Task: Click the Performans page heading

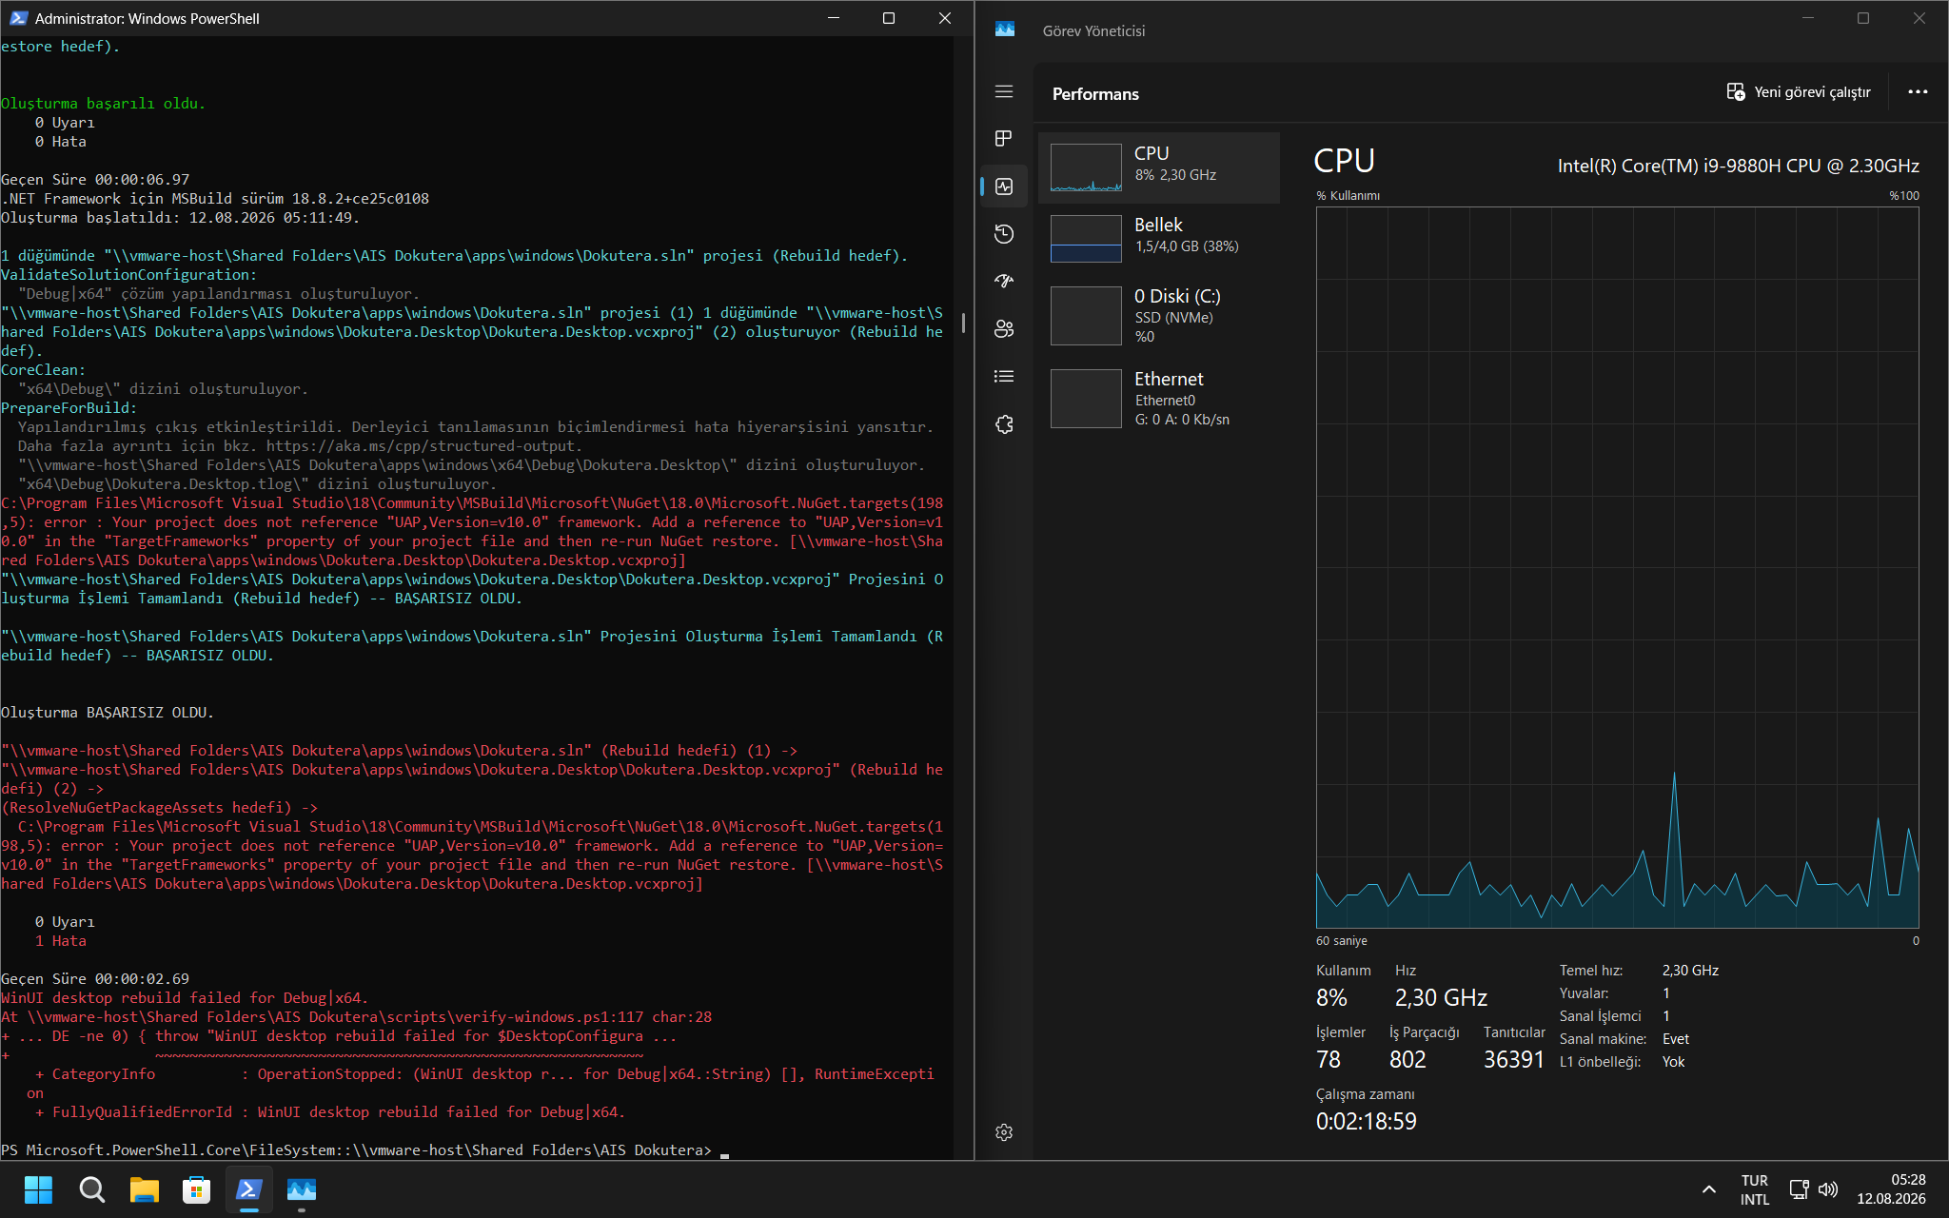Action: coord(1095,93)
